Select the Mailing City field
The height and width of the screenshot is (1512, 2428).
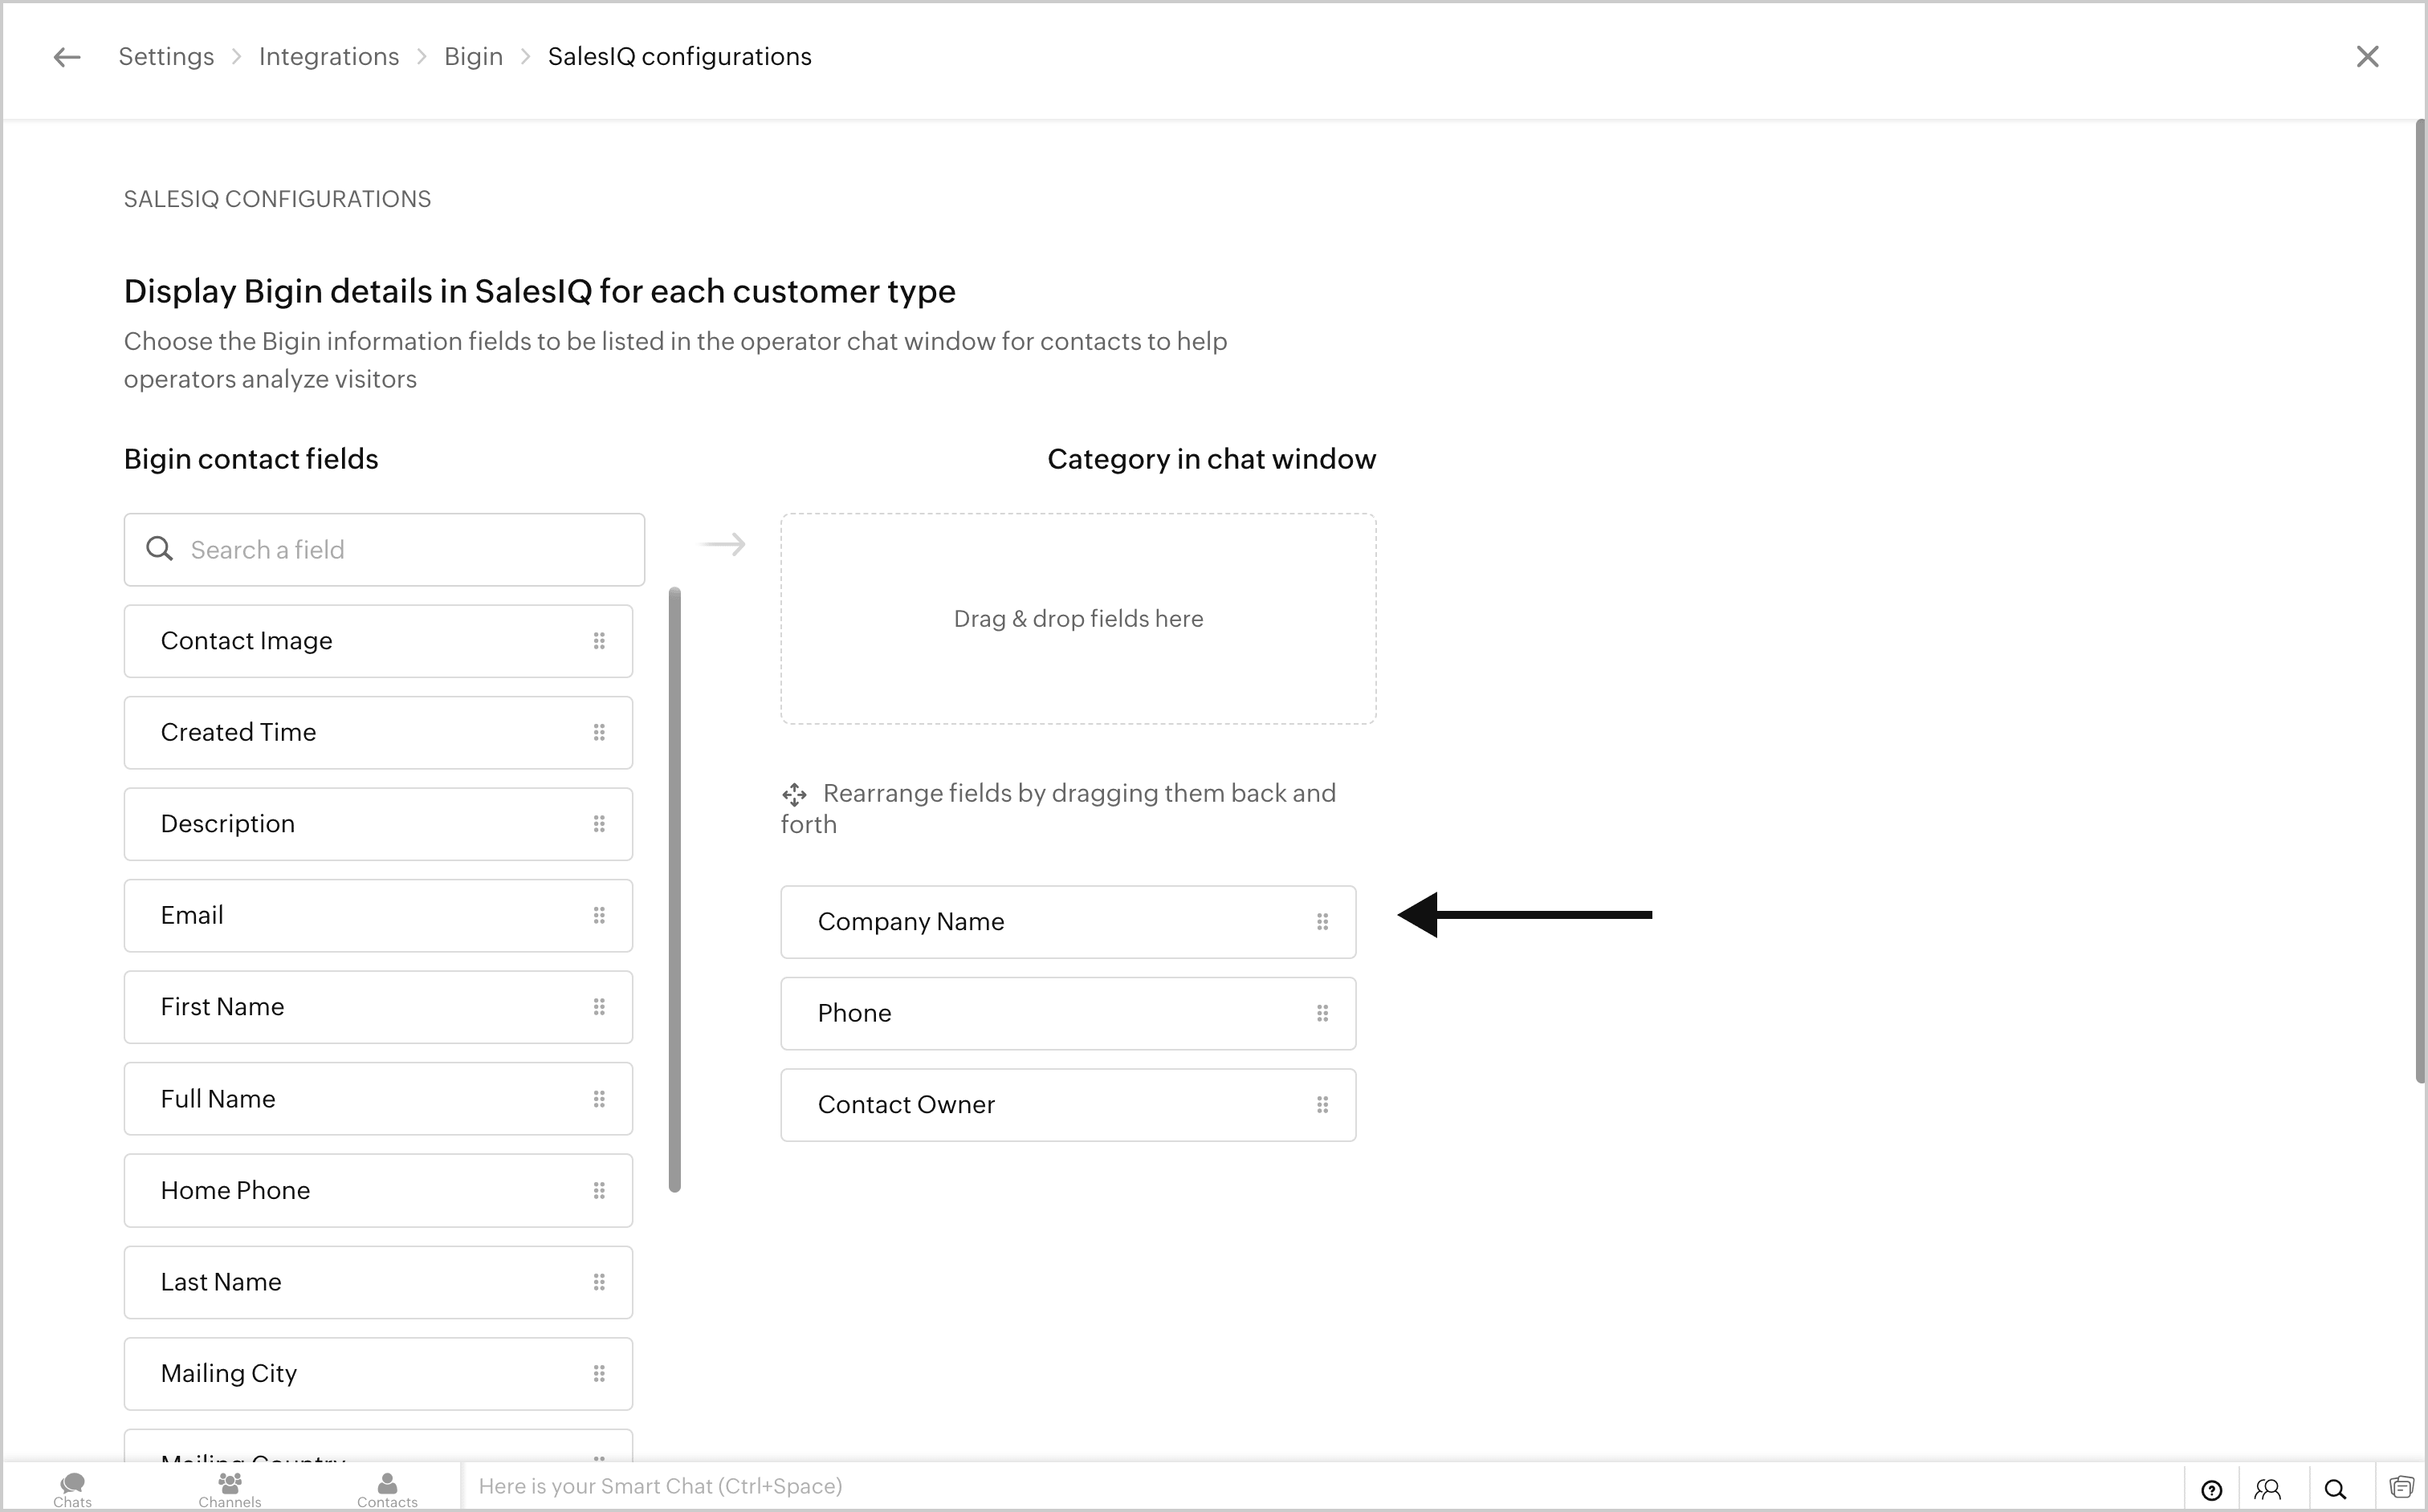coord(378,1374)
